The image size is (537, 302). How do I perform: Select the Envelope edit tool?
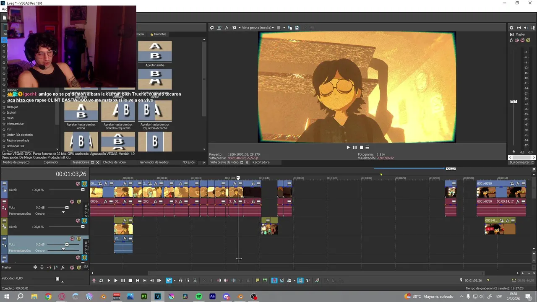point(180,281)
